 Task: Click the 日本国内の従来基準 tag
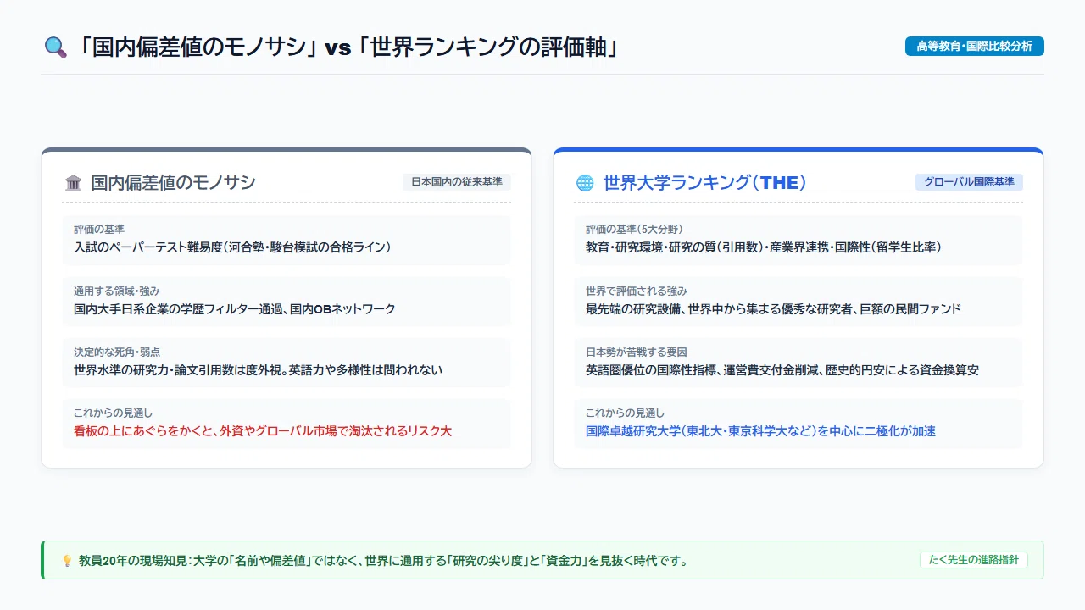click(457, 182)
